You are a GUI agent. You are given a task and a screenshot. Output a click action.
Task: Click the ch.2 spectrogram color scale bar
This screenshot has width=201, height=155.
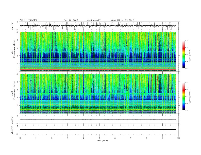pos(183,96)
